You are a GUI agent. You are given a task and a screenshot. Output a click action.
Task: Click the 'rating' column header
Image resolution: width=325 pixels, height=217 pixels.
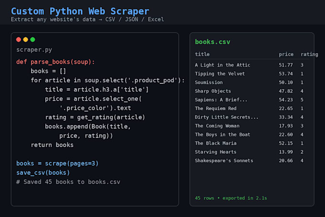coord(309,54)
